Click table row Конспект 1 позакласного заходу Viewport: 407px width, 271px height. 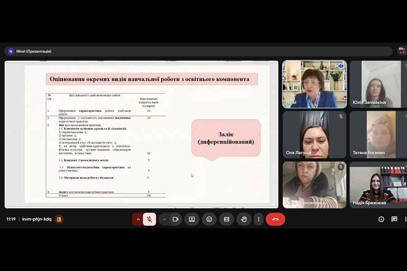tap(106, 160)
